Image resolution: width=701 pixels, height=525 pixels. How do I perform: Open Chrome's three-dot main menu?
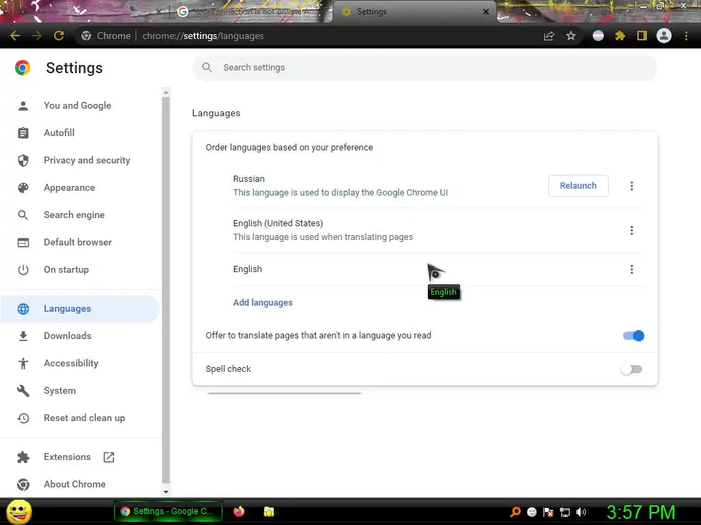click(686, 36)
